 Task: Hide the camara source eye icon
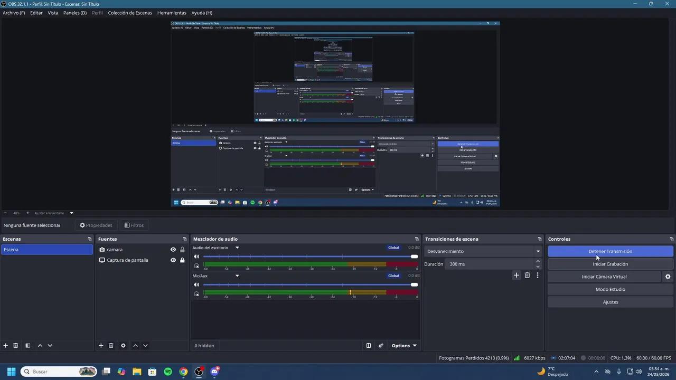pos(173,250)
